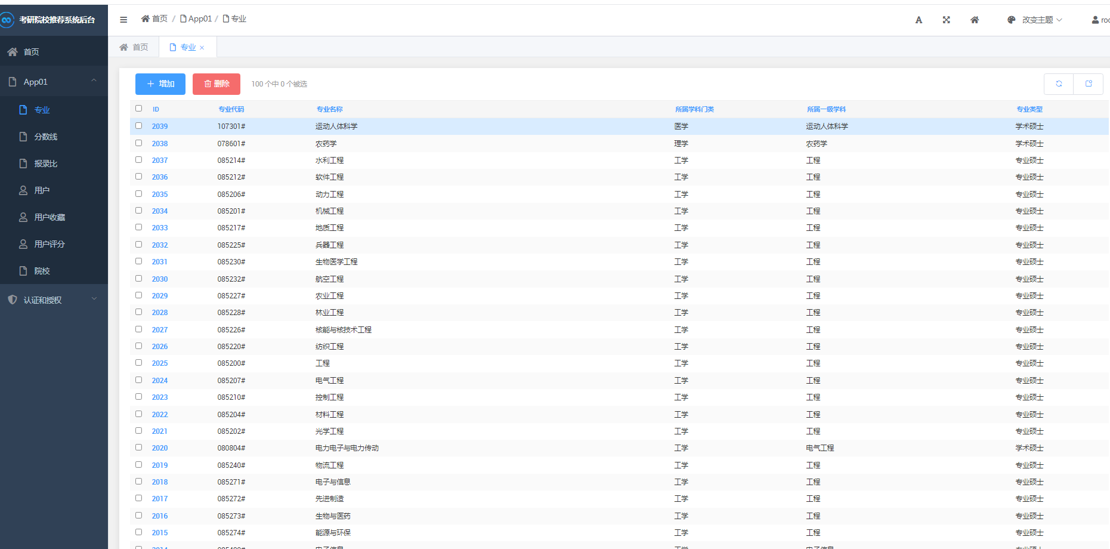The height and width of the screenshot is (549, 1110).
Task: Open 用户评分 in the sidebar
Action: (54, 244)
